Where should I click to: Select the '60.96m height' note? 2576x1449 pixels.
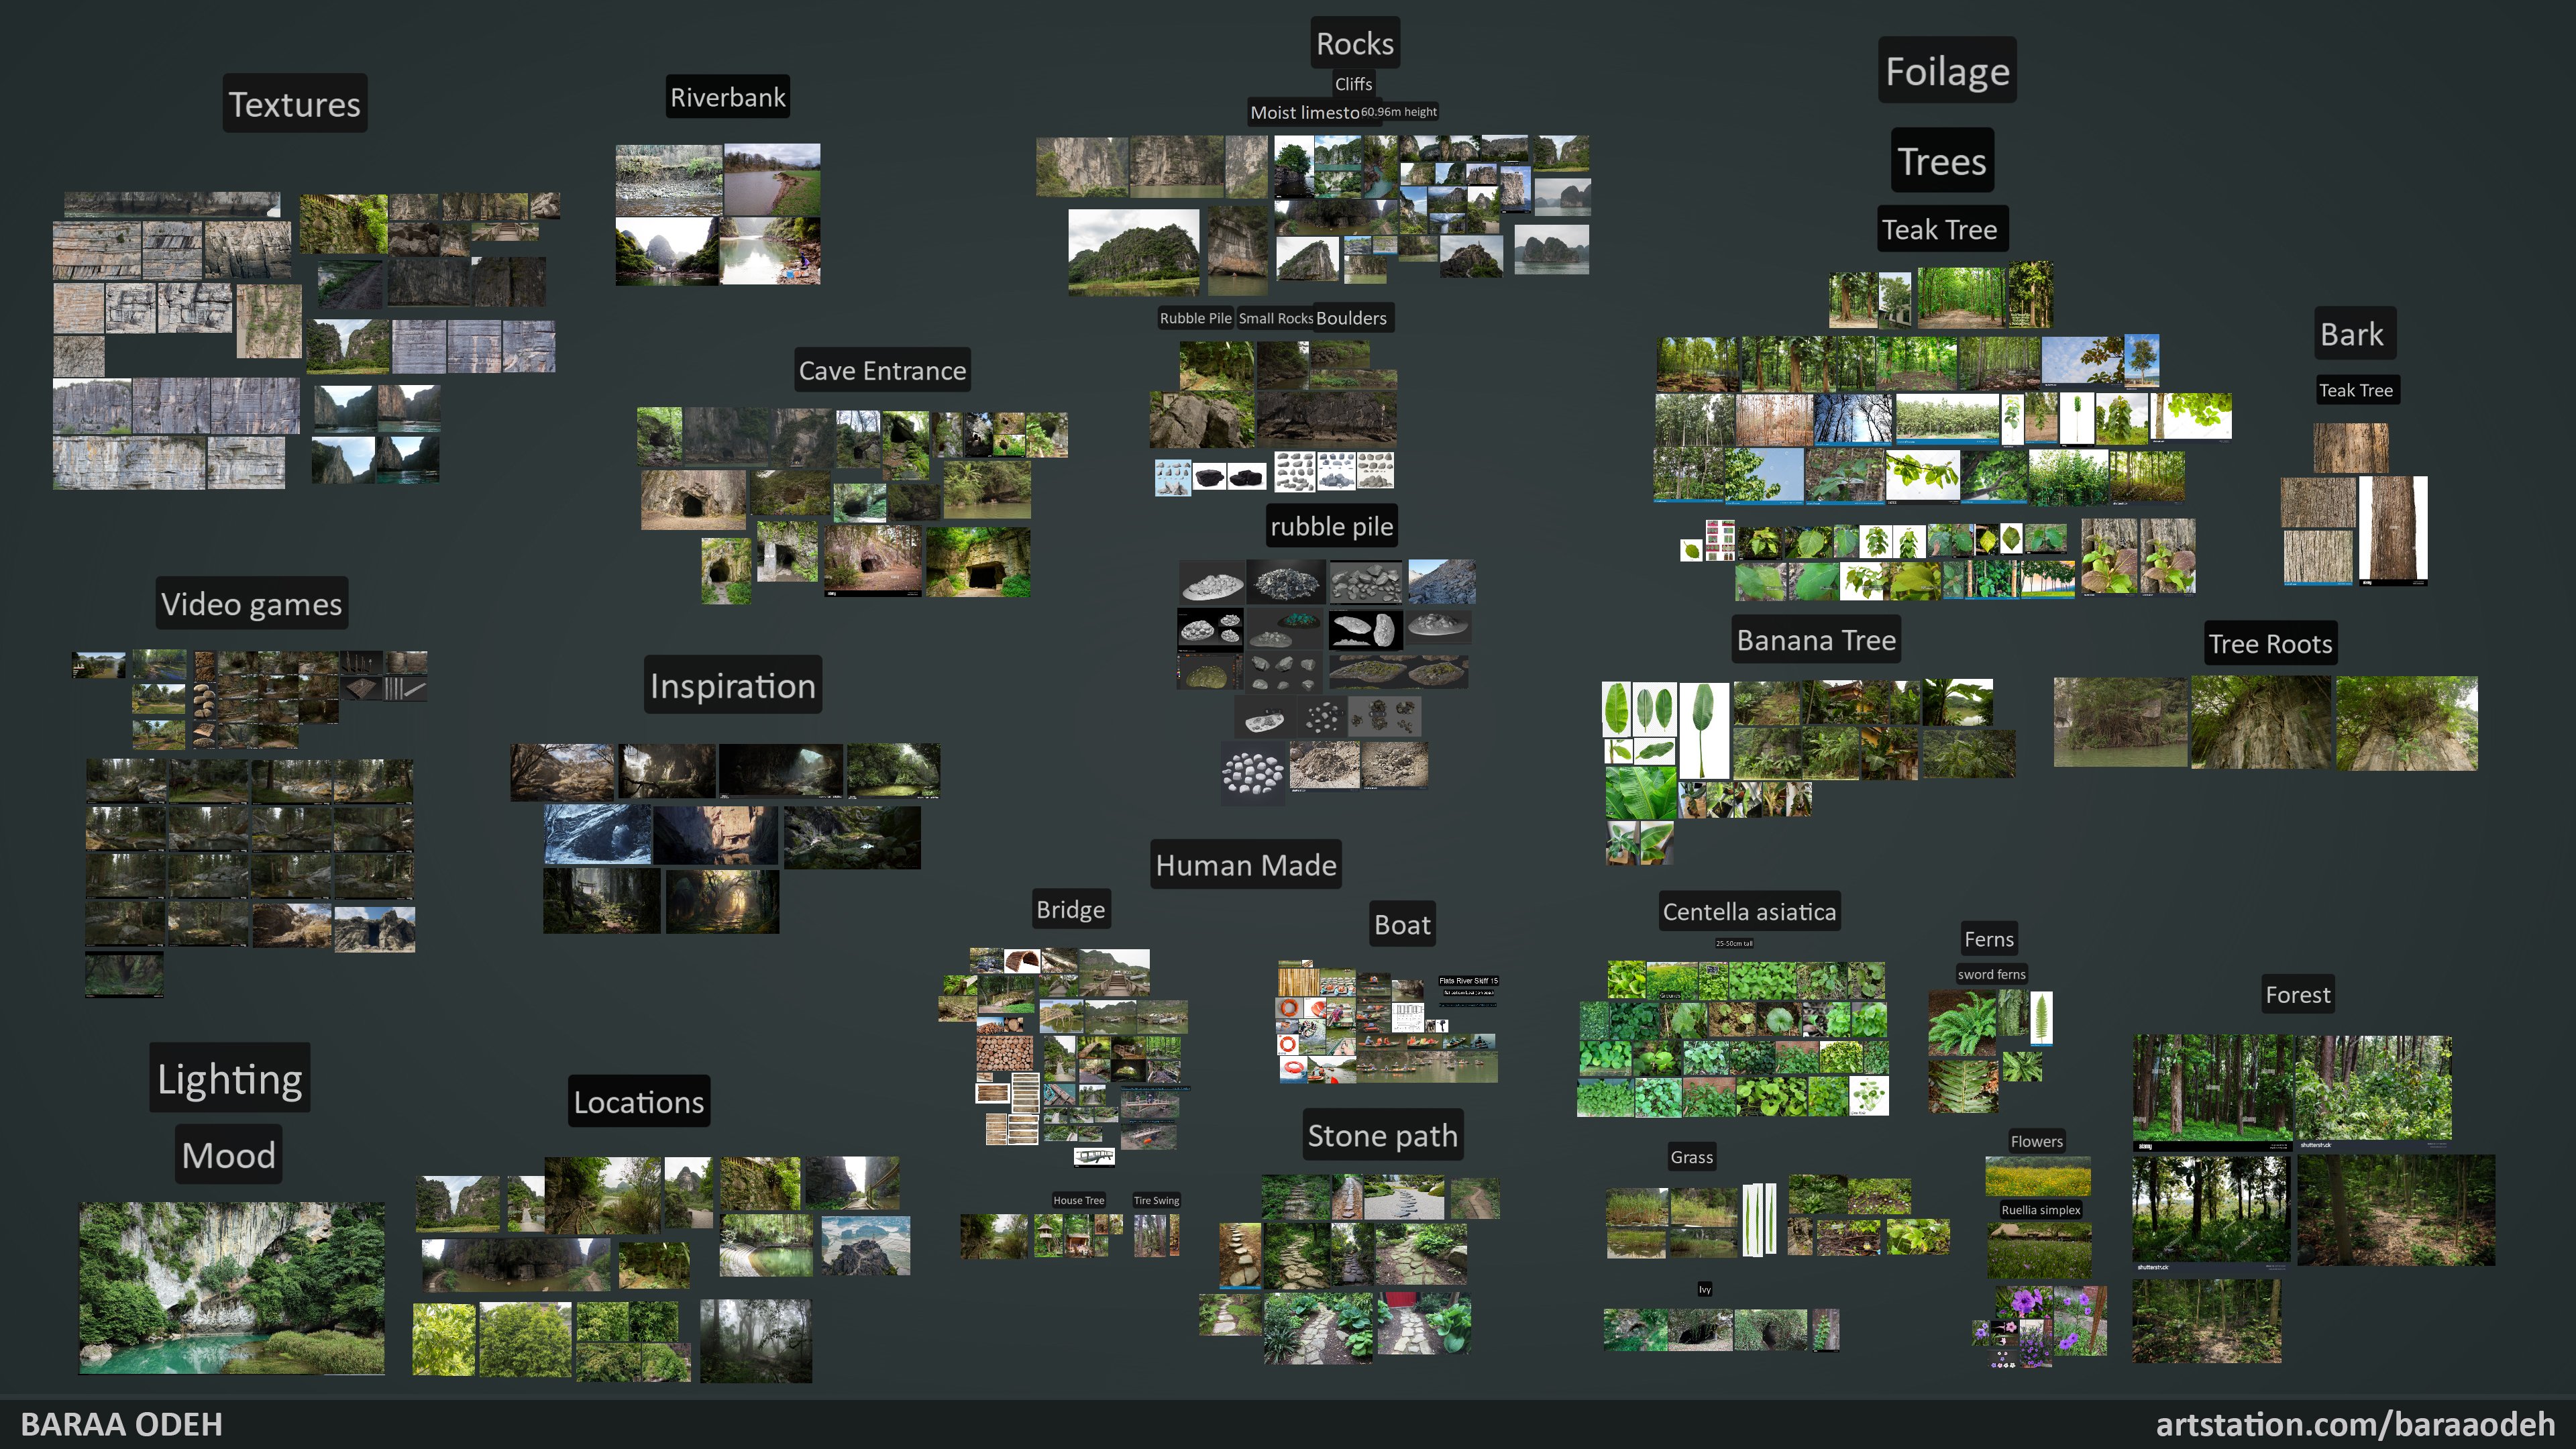[1399, 112]
